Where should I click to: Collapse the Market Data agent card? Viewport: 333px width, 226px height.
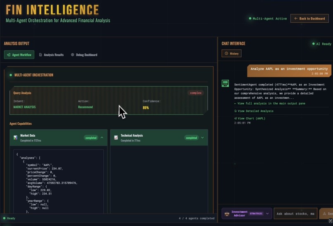[x=102, y=138]
